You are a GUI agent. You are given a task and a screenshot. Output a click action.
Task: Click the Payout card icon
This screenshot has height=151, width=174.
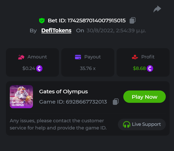coord(78,57)
